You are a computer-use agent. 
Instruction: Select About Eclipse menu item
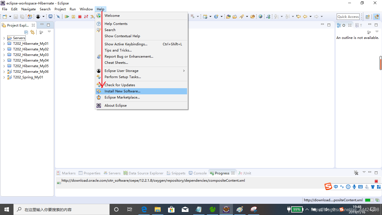(142, 106)
